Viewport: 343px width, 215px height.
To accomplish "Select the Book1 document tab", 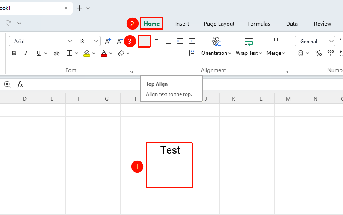I will click(36, 8).
